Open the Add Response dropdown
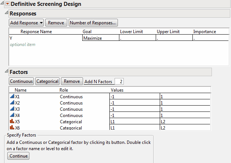231x163 pixels. [x=26, y=23]
